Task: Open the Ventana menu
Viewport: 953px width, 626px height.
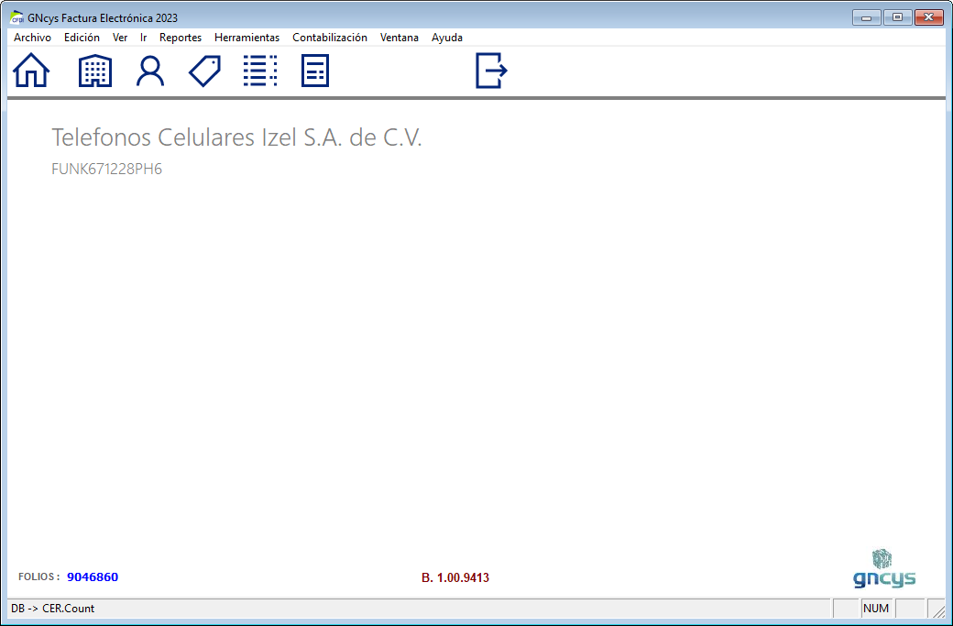Action: [x=400, y=38]
